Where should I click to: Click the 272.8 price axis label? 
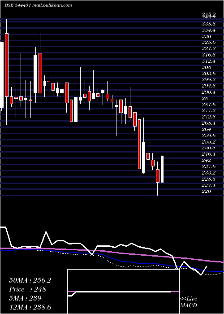[209, 117]
